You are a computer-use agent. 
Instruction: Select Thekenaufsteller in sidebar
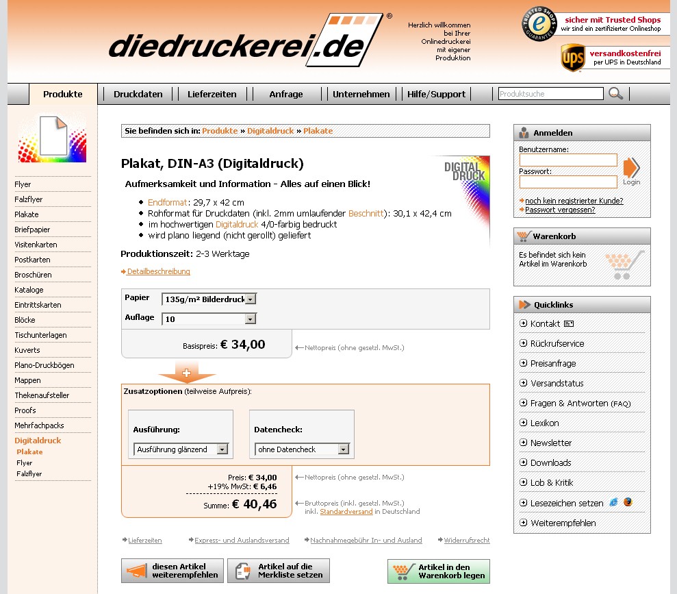[42, 395]
